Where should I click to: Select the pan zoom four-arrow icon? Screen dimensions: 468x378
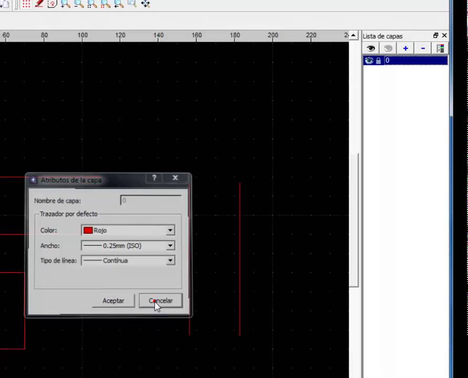tap(145, 4)
